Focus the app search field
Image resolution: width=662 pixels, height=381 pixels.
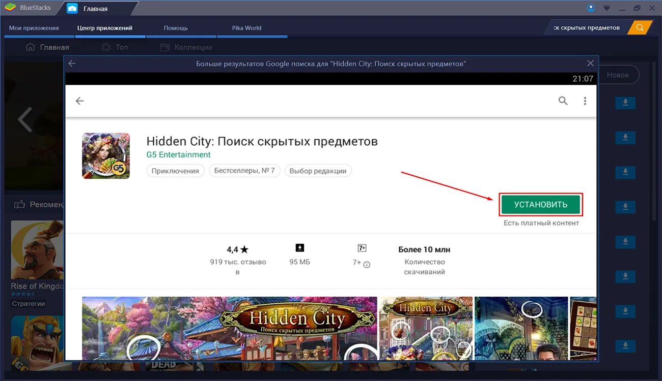click(587, 27)
